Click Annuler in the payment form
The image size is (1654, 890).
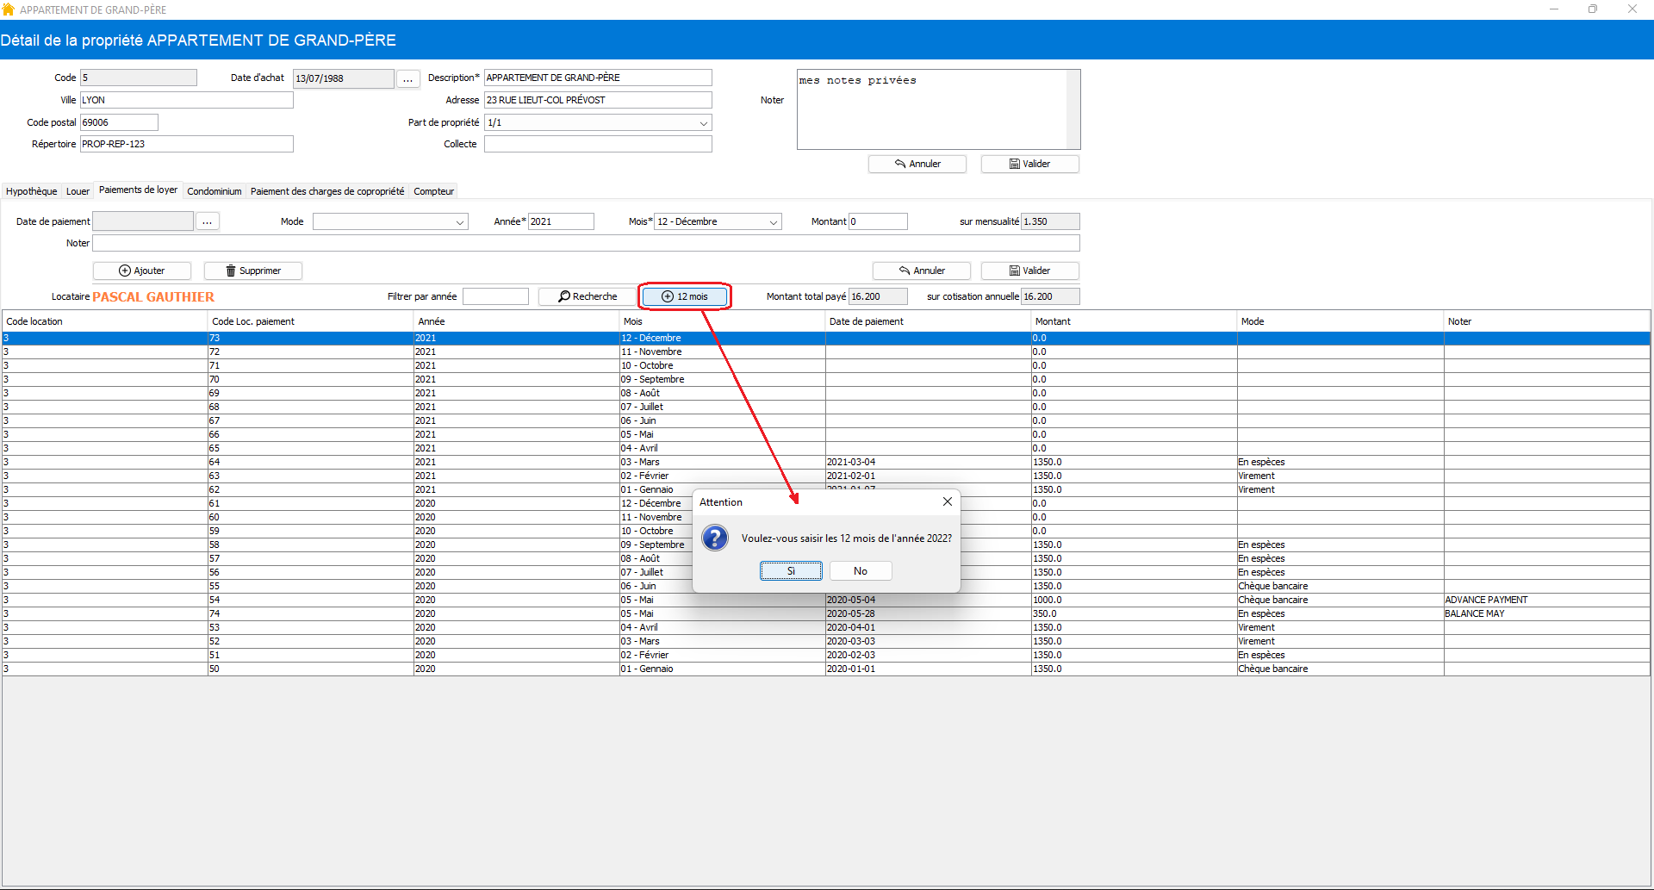tap(922, 271)
